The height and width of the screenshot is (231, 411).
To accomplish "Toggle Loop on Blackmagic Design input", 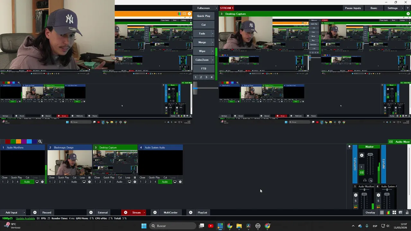I will point(82,177).
